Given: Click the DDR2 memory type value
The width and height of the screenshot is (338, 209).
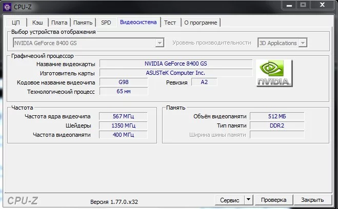Looking at the screenshot, I should [277, 126].
